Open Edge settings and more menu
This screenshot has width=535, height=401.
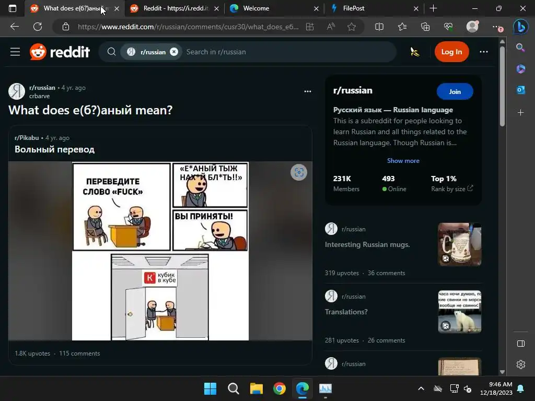tap(497, 27)
